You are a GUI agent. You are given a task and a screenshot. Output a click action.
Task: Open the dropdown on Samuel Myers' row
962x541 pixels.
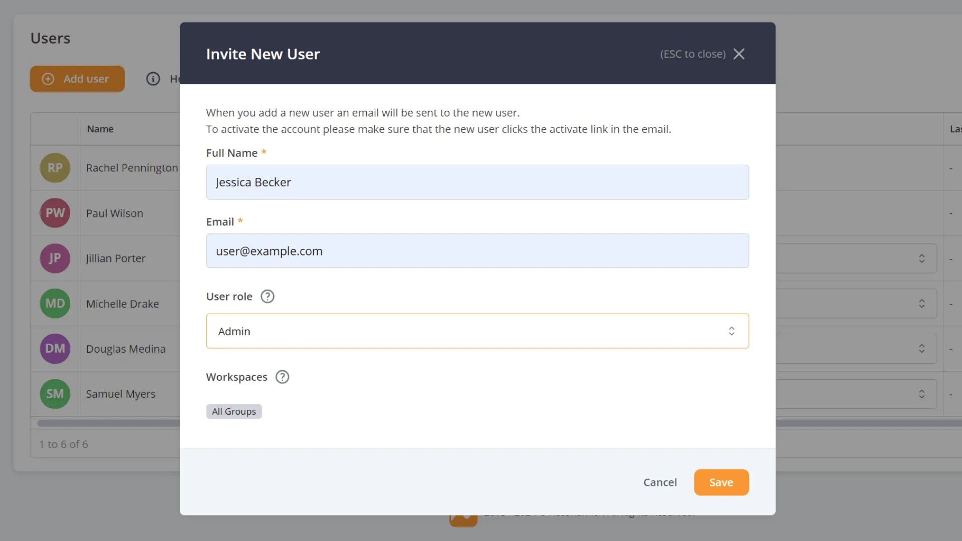(922, 394)
